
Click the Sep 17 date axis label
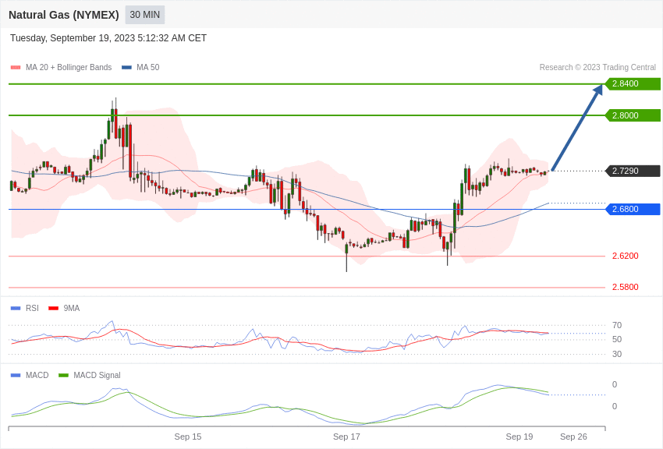click(x=346, y=437)
